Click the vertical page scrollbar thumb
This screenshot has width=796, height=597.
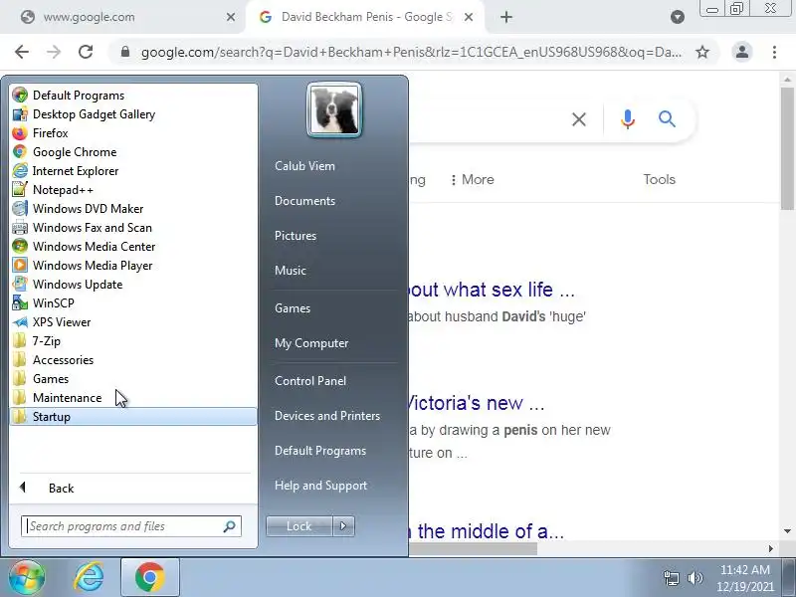pos(787,147)
